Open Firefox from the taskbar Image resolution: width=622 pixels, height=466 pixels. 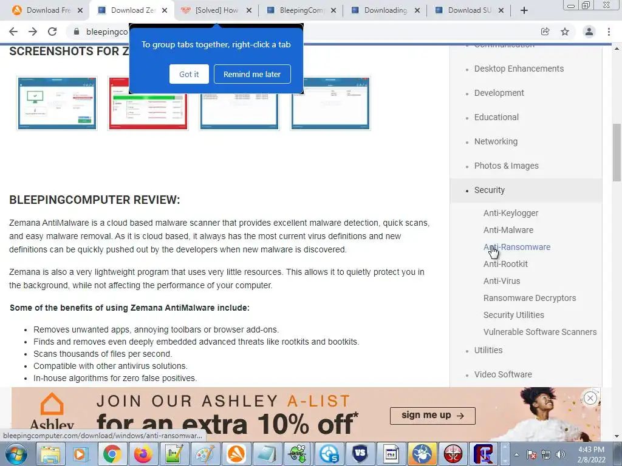143,454
